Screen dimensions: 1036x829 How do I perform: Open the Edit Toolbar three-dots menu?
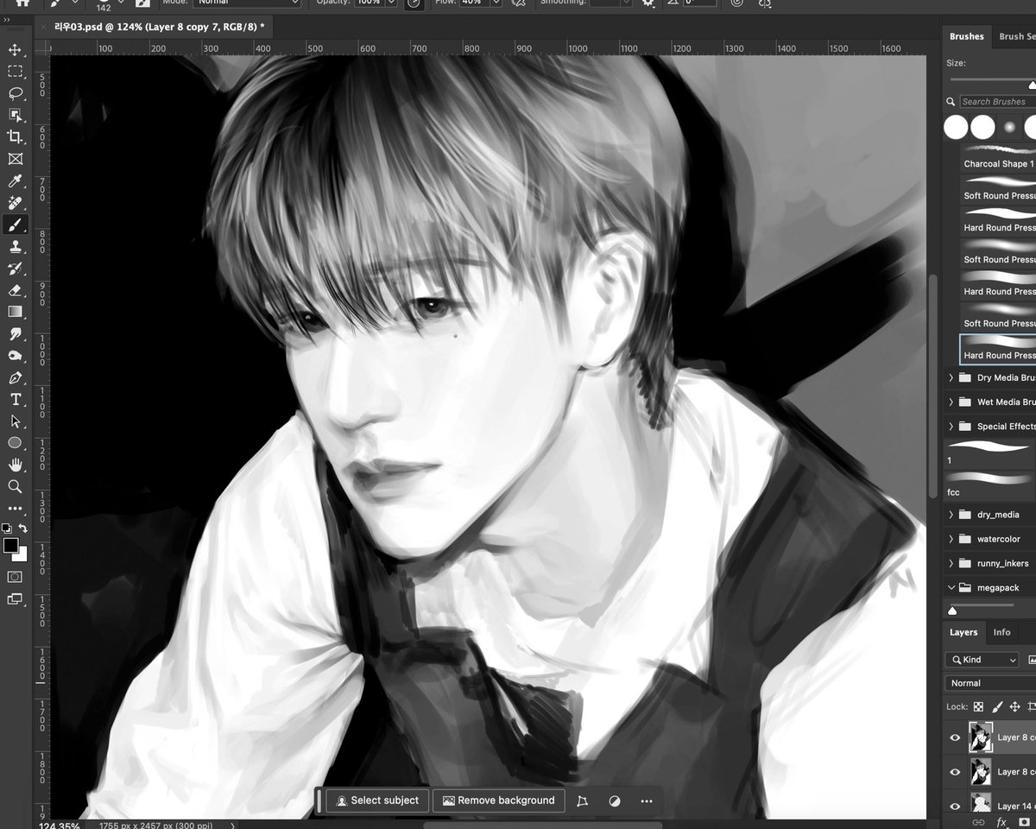15,509
